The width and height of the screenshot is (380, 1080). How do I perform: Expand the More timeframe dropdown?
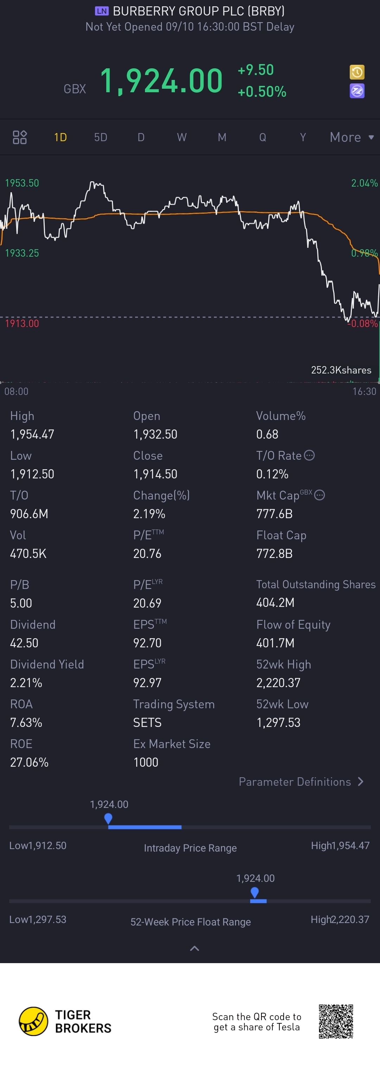[x=351, y=137]
